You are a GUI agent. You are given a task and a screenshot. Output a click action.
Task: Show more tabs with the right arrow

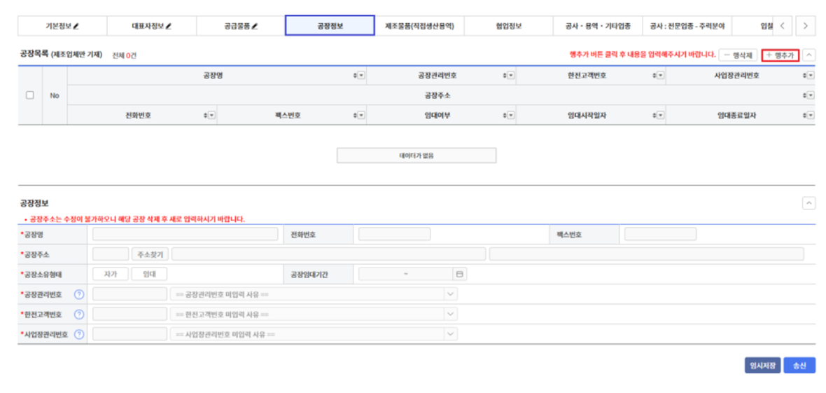(806, 25)
